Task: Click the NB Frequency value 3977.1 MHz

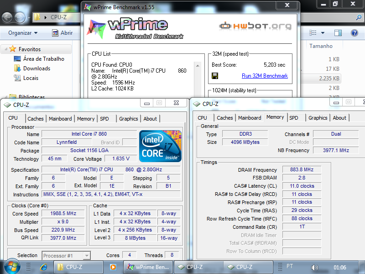Action: pos(336,150)
